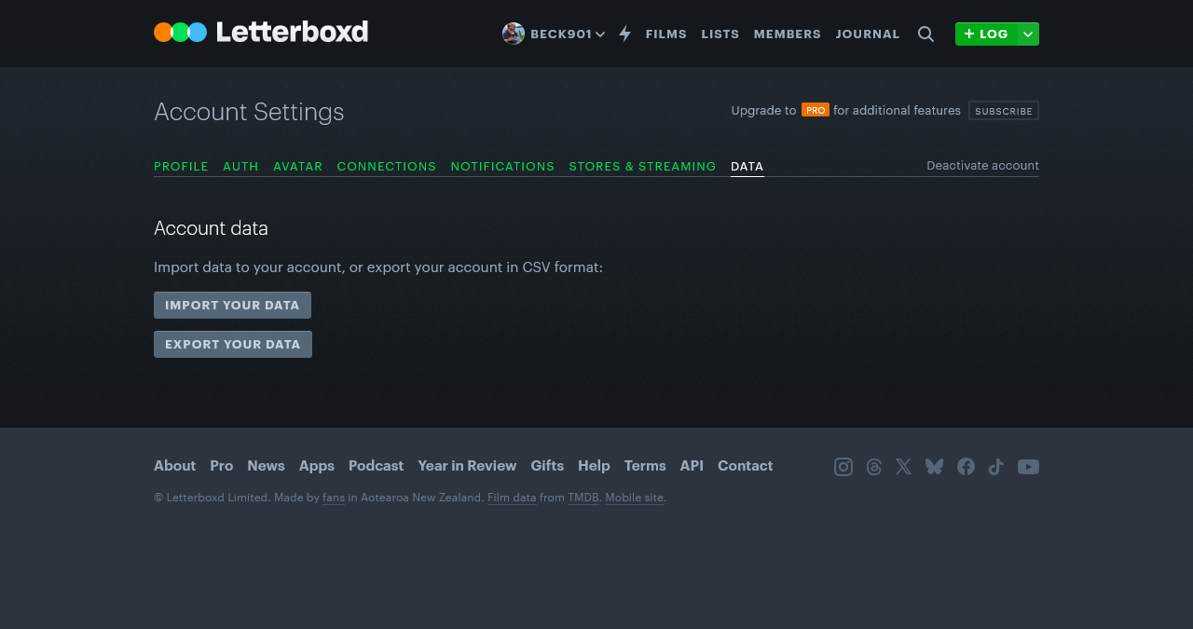Click the BECK901 profile avatar
The height and width of the screenshot is (629, 1193).
tap(513, 34)
